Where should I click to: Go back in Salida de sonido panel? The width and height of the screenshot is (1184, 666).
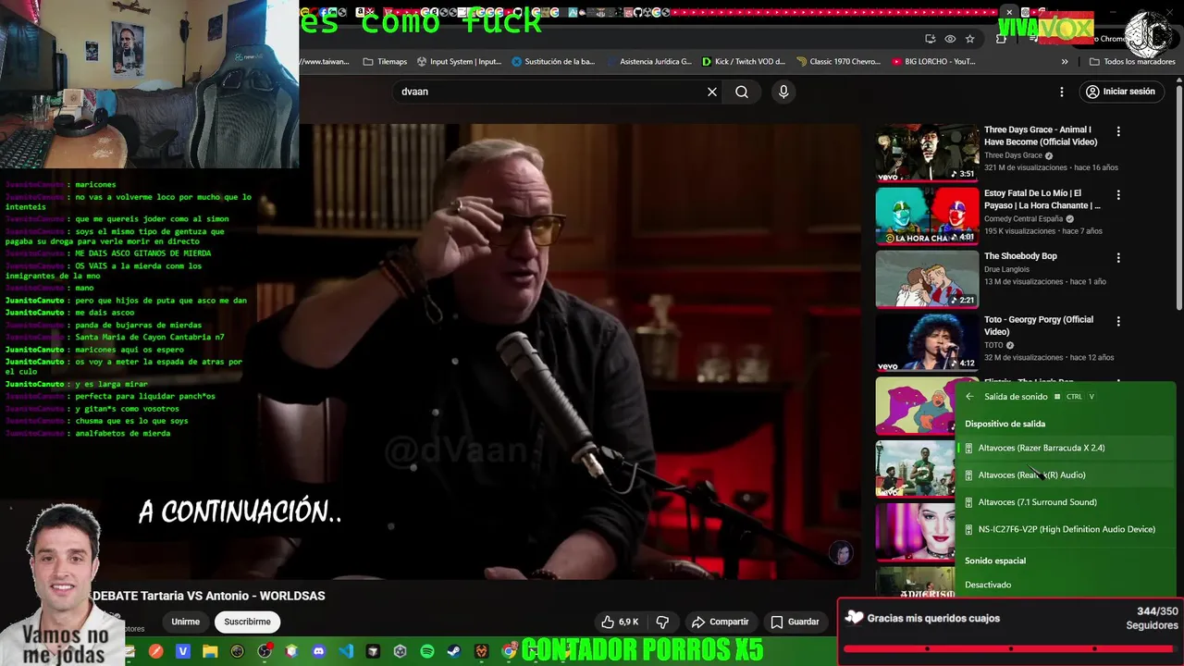point(969,397)
